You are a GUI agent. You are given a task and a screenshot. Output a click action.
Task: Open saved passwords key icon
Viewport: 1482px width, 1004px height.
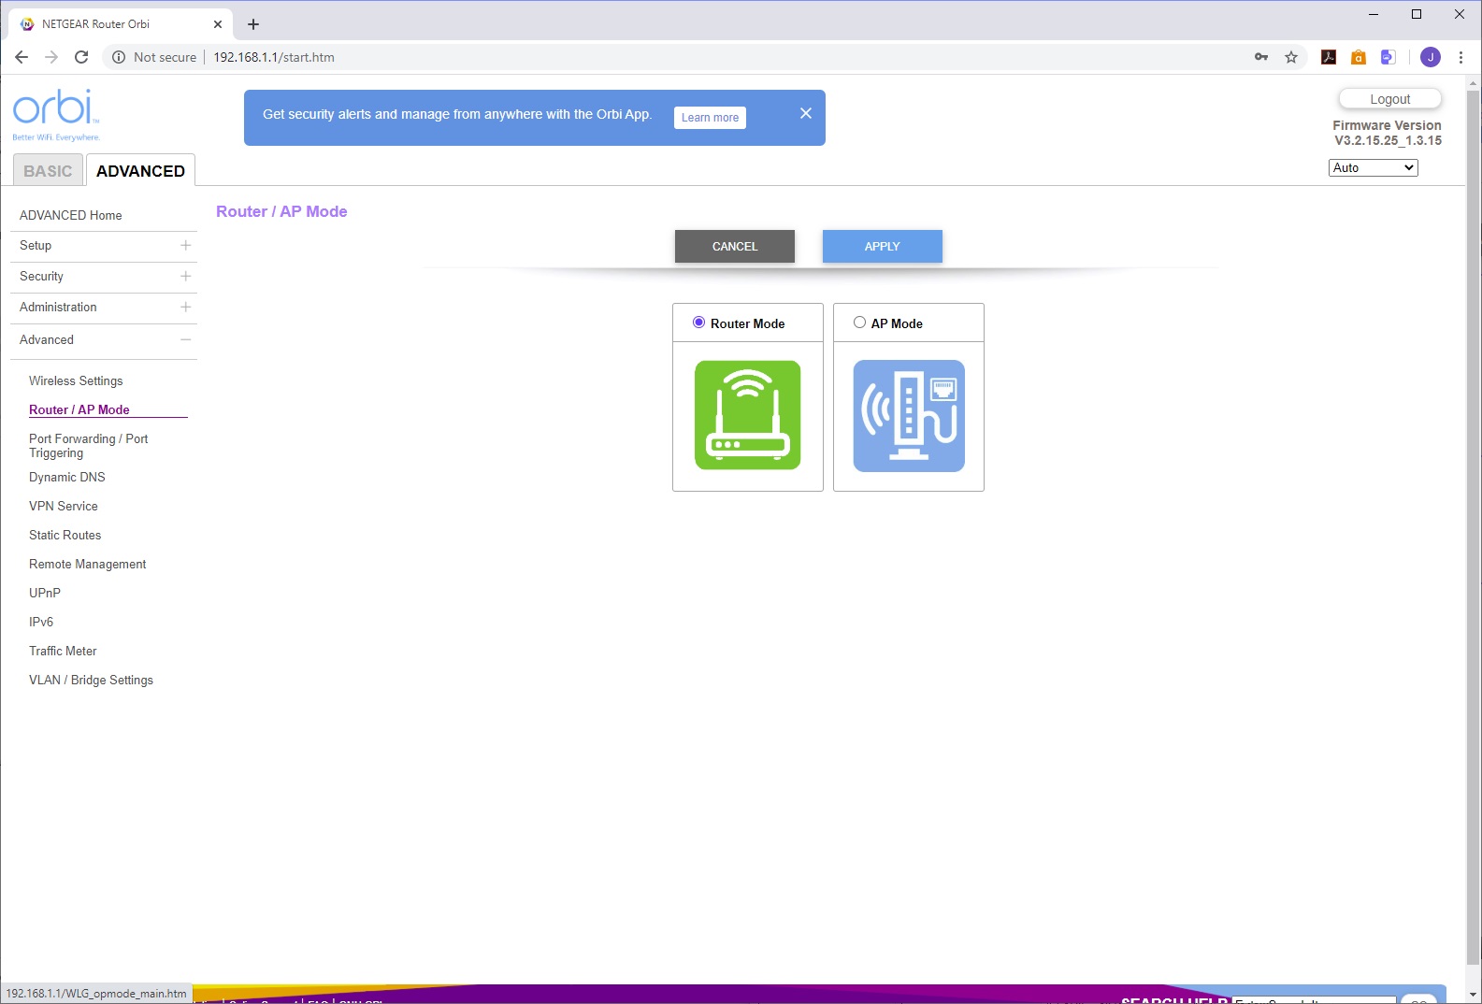coord(1261,57)
